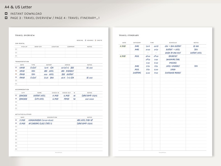Click the 'AIRPORT -> HOTEL' schedule entry
The image size is (221, 166).
[x=173, y=50]
